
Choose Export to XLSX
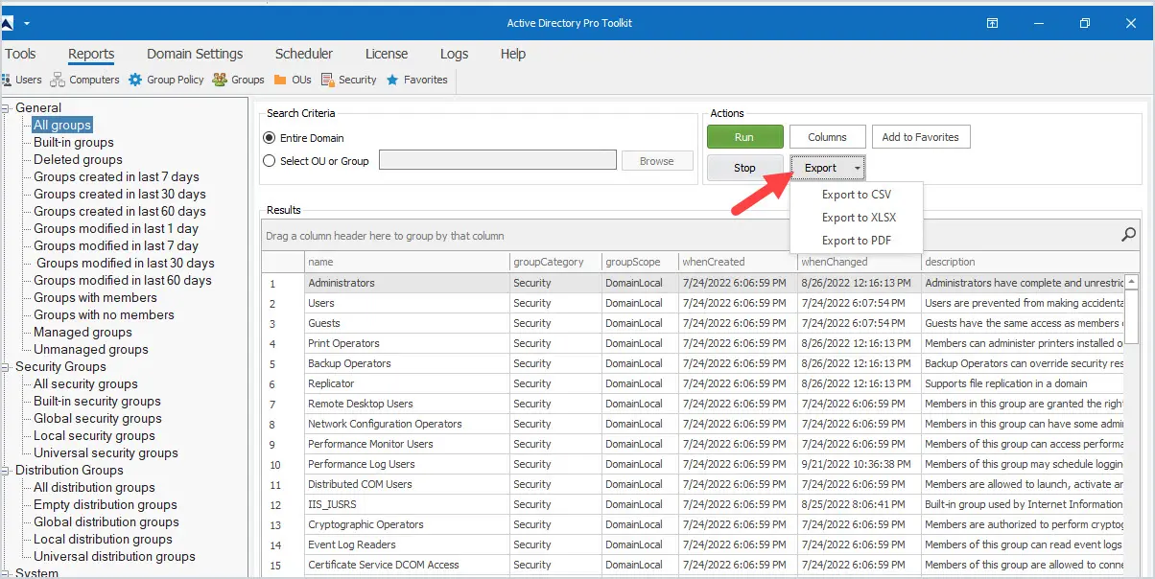pyautogui.click(x=857, y=218)
